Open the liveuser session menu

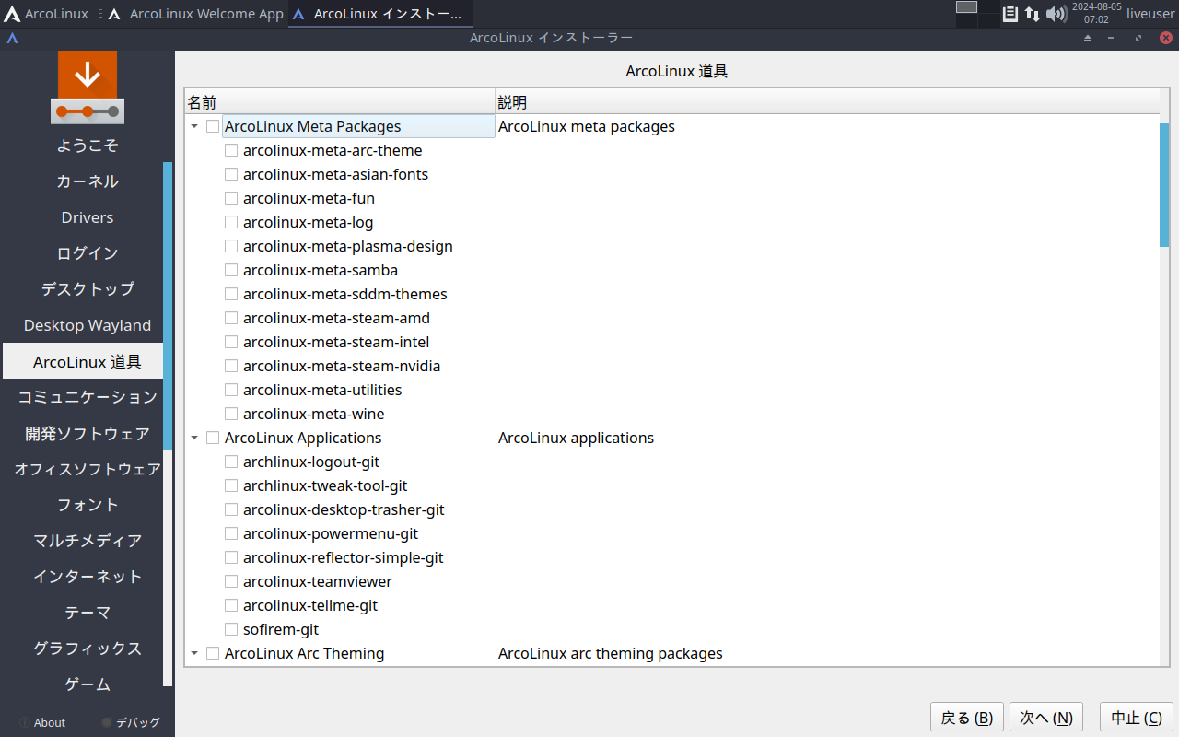(x=1150, y=14)
